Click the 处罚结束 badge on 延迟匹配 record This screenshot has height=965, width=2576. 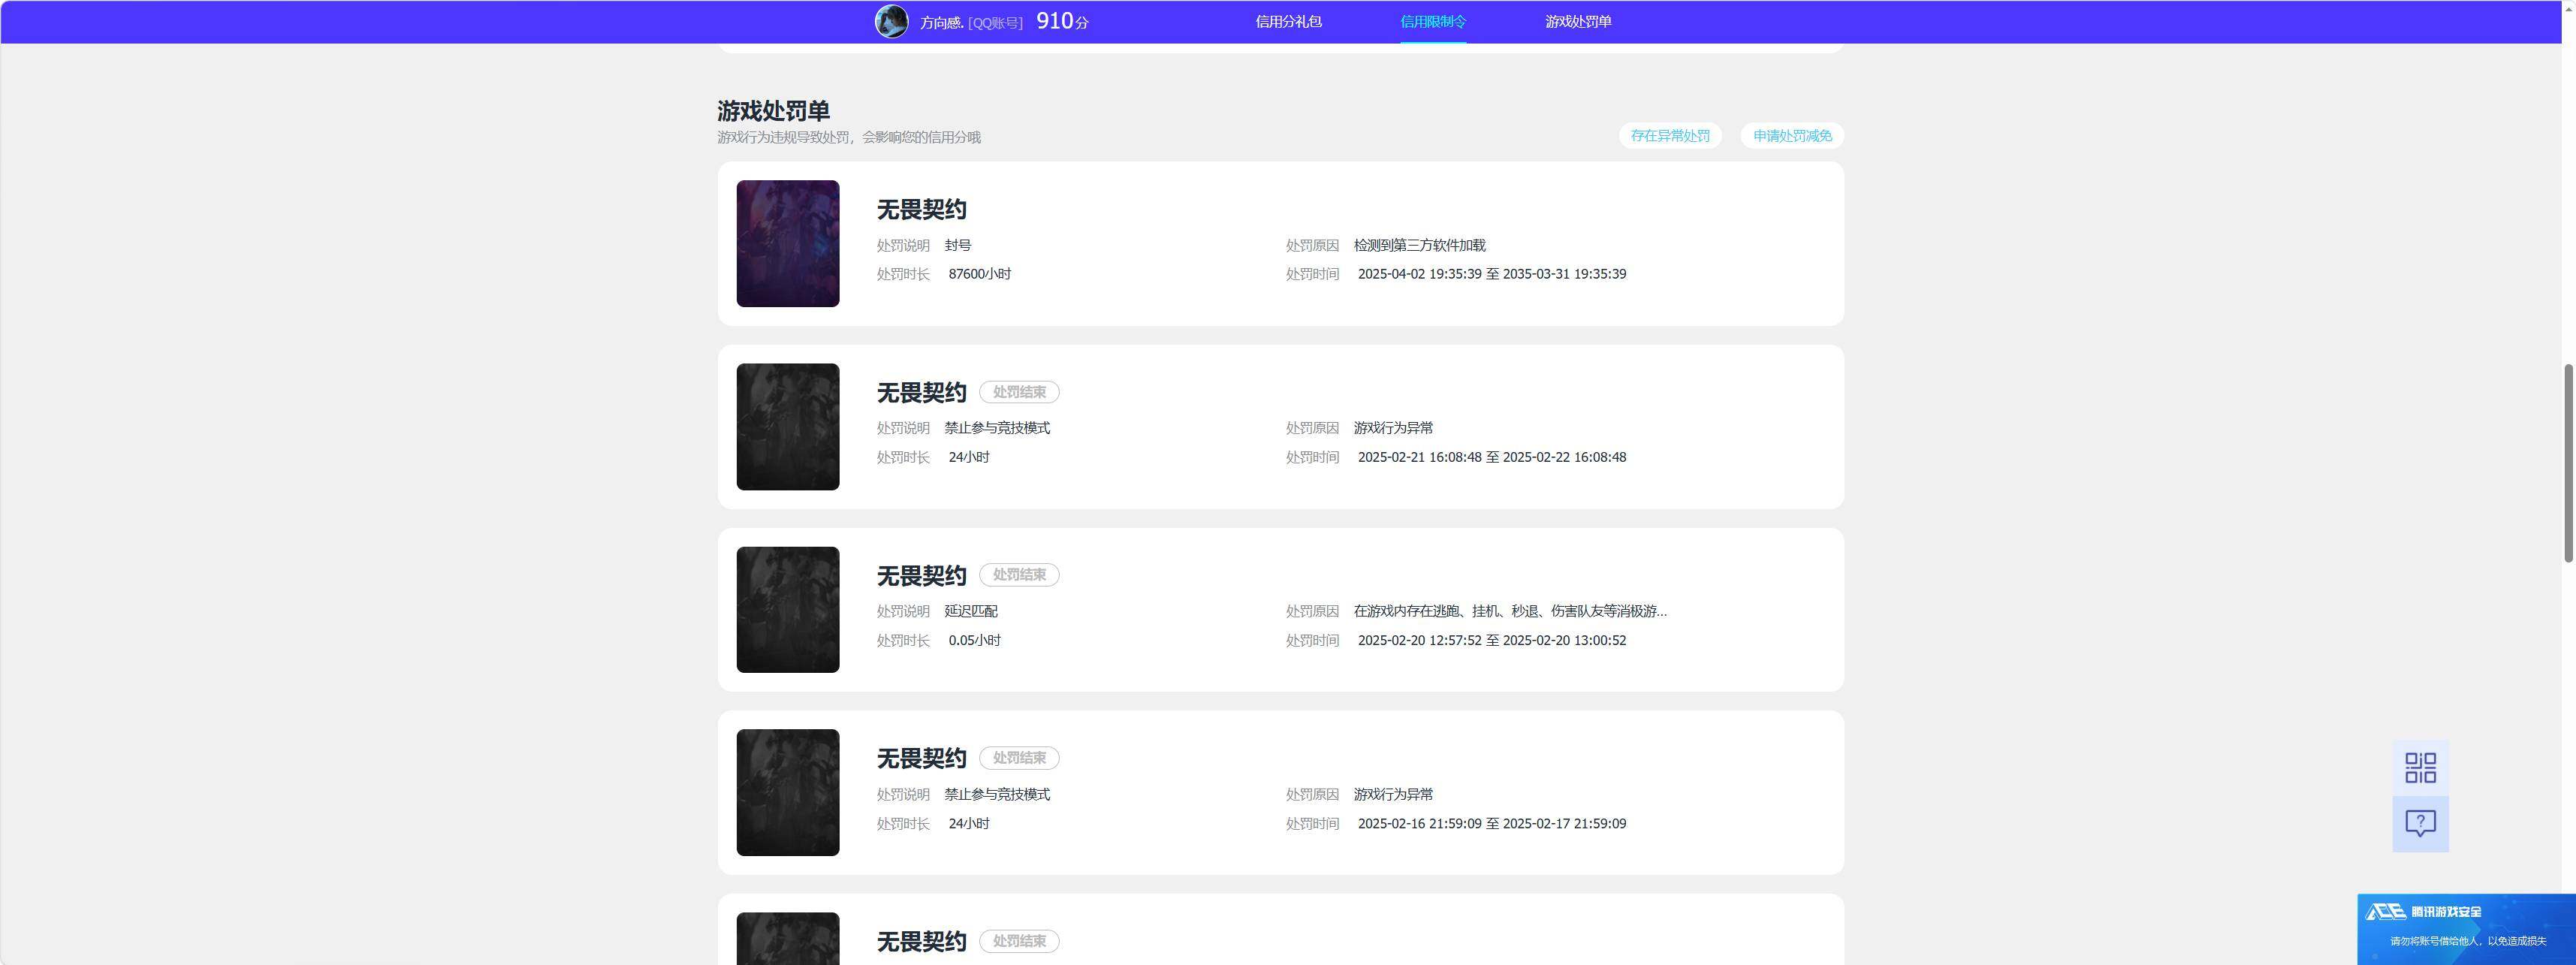[1019, 575]
